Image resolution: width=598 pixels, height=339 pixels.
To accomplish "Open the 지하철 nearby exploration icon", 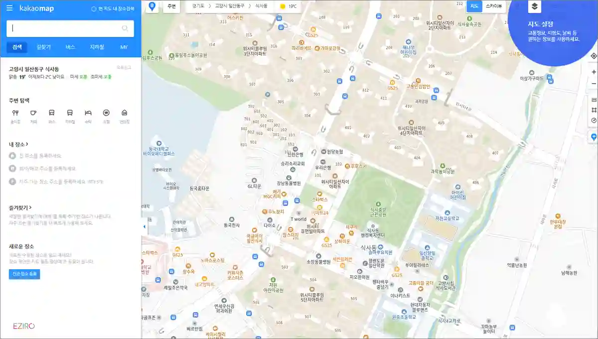I will [x=70, y=112].
